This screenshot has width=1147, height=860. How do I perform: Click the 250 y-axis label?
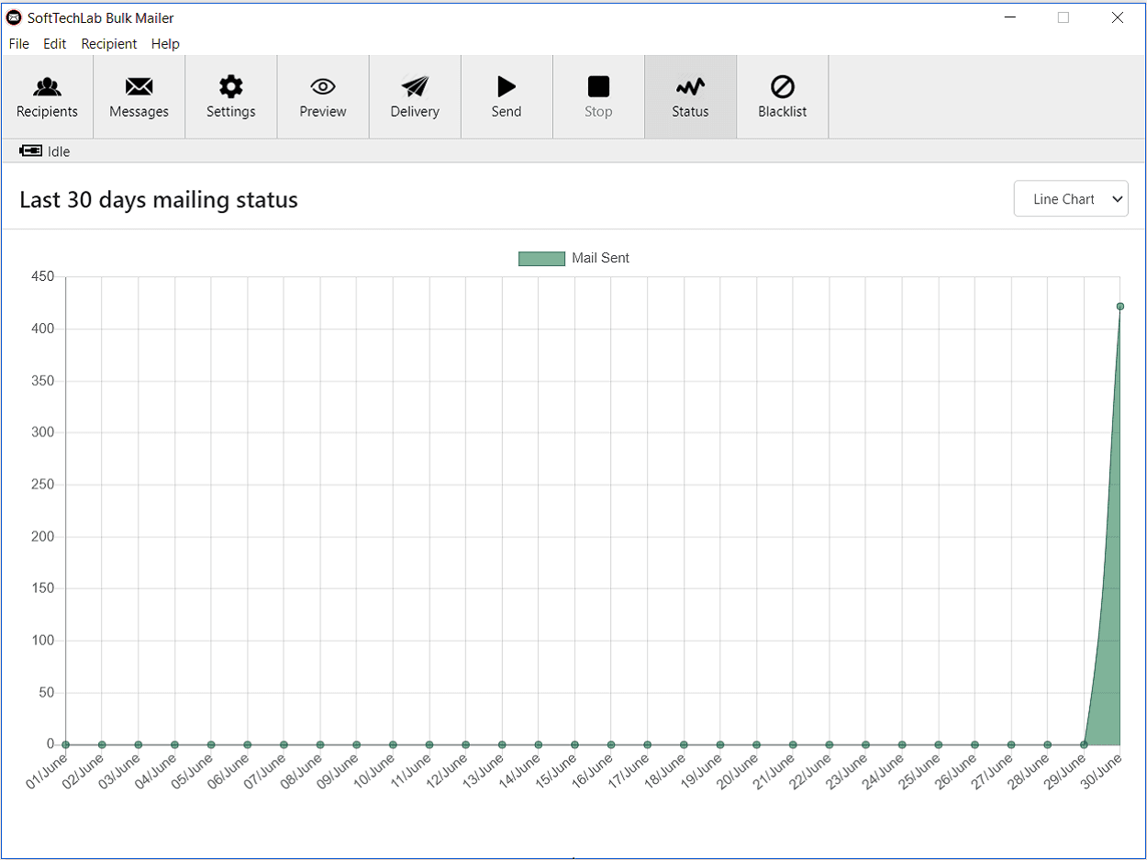tap(43, 485)
